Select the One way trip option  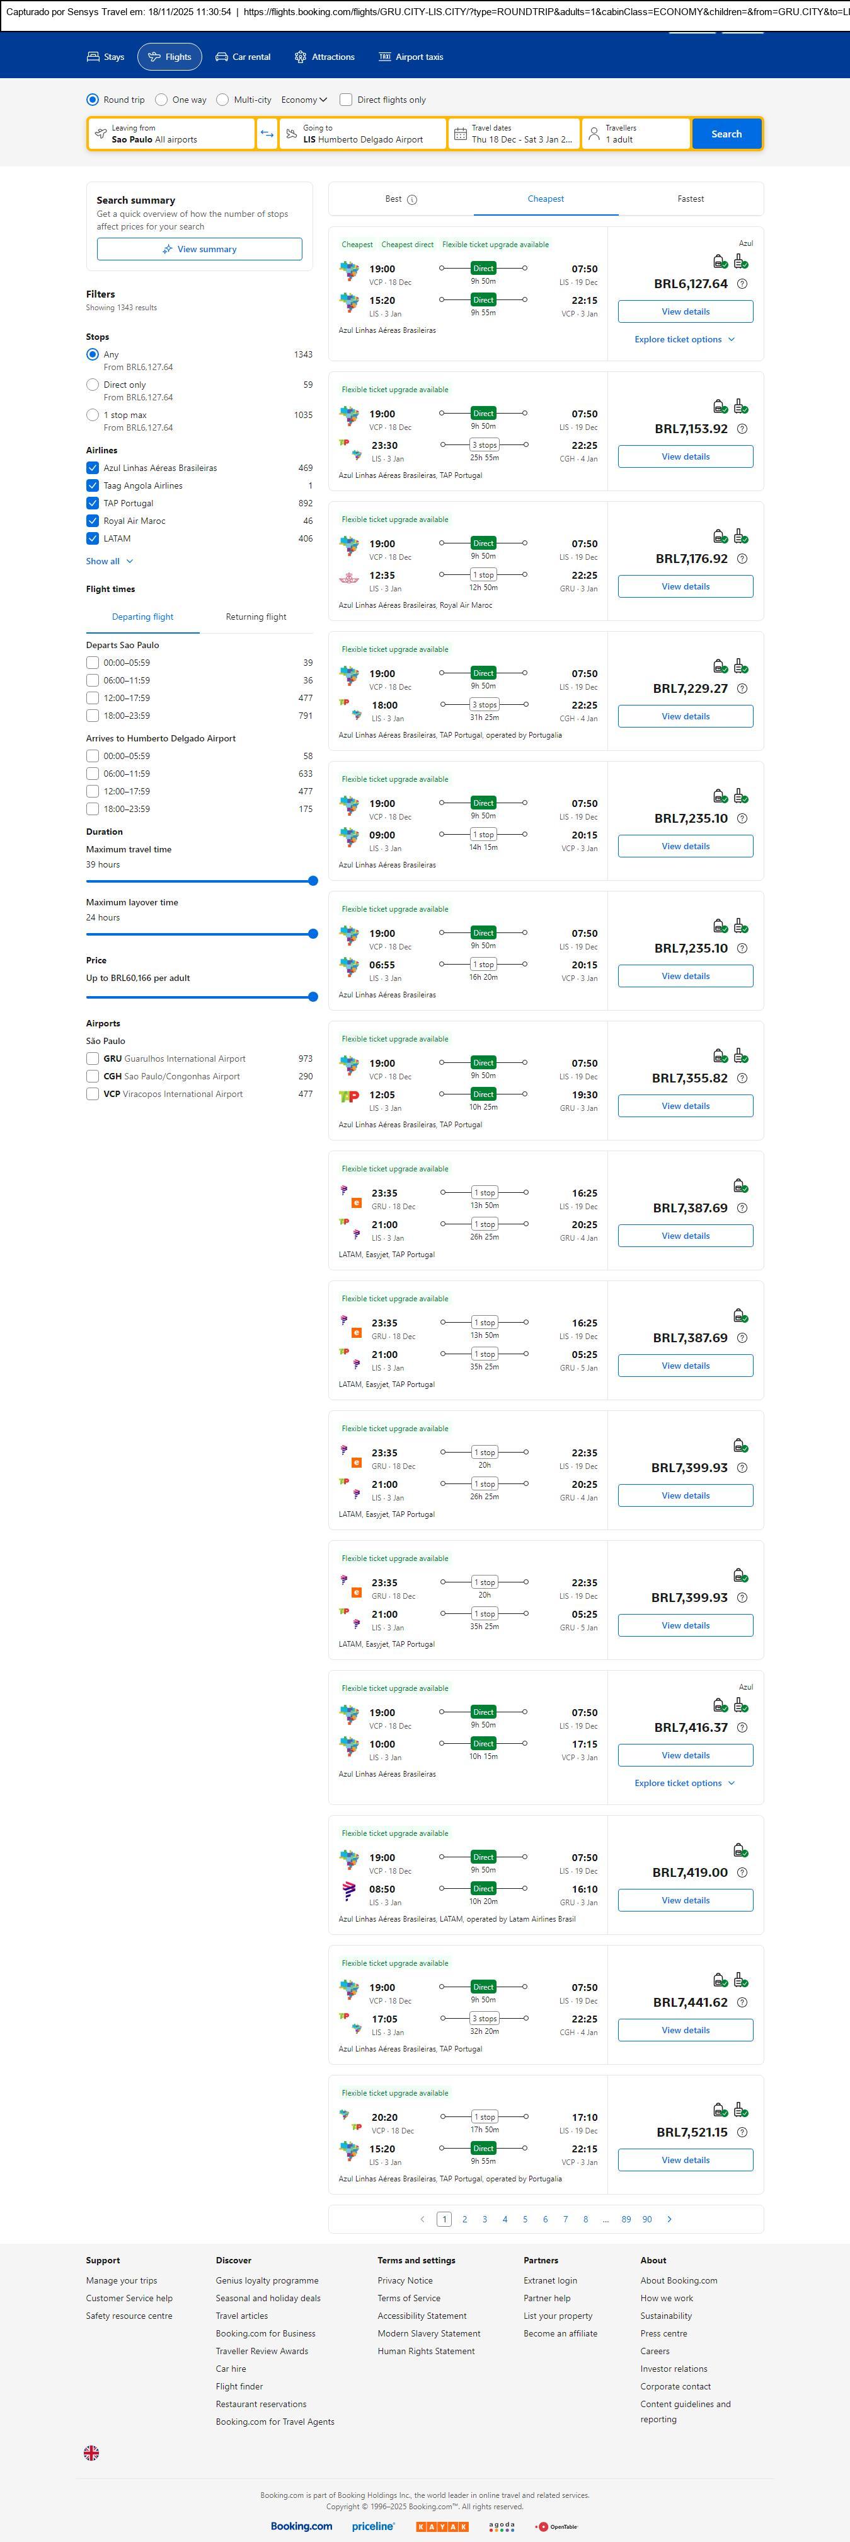[x=162, y=100]
